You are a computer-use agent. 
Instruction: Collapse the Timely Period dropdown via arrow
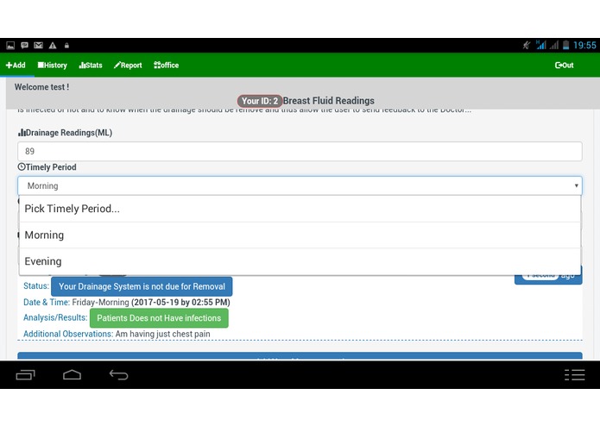[x=576, y=185]
